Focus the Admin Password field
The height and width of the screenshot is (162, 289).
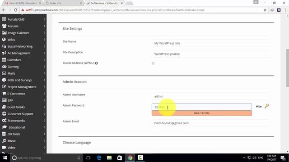tap(202, 107)
